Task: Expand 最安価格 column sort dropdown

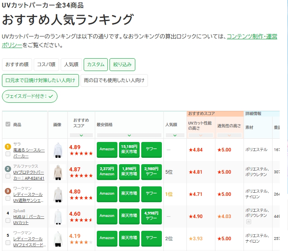Action: pyautogui.click(x=129, y=135)
